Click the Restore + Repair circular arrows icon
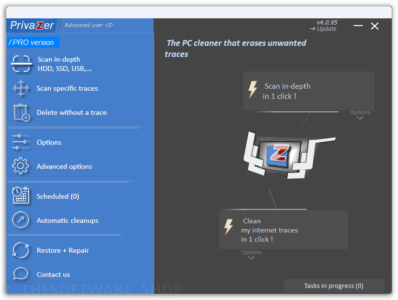 coord(21,250)
